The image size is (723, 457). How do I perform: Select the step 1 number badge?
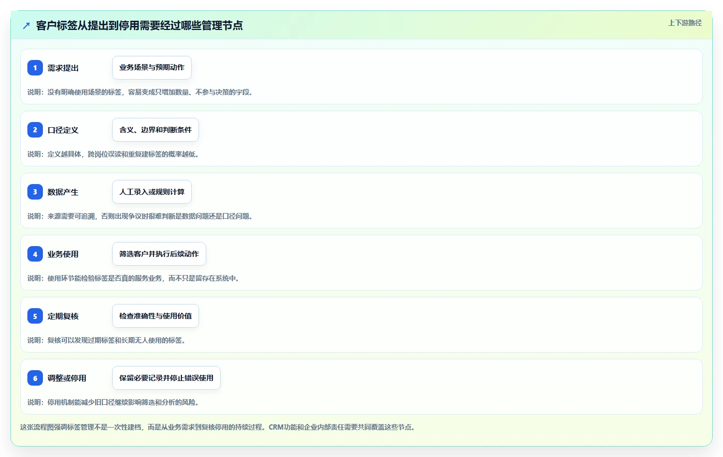click(35, 68)
